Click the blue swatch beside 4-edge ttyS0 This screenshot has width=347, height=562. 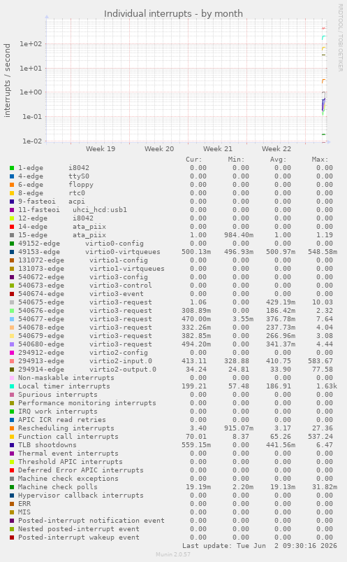point(12,176)
